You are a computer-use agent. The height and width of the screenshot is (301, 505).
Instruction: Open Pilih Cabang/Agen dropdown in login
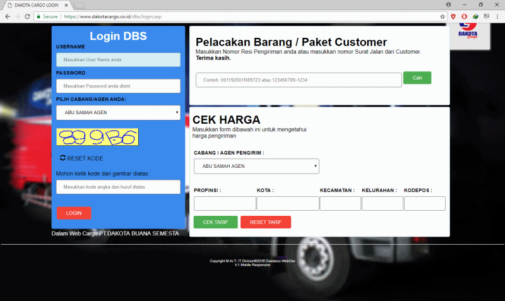tap(118, 113)
